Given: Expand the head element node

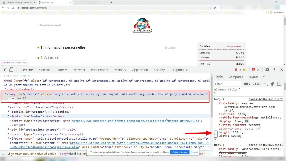Looking at the screenshot, I should click(x=5, y=89).
